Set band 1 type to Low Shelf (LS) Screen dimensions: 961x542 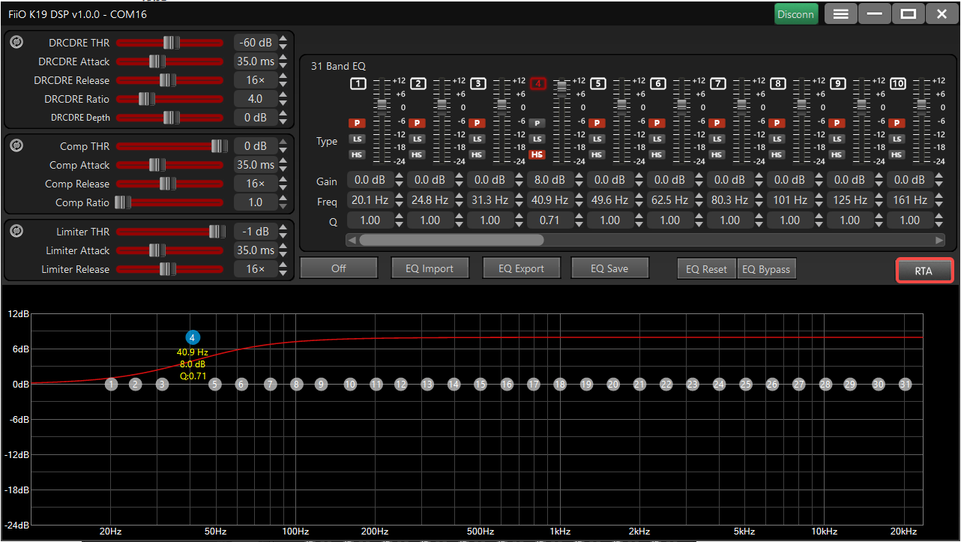pyautogui.click(x=358, y=139)
